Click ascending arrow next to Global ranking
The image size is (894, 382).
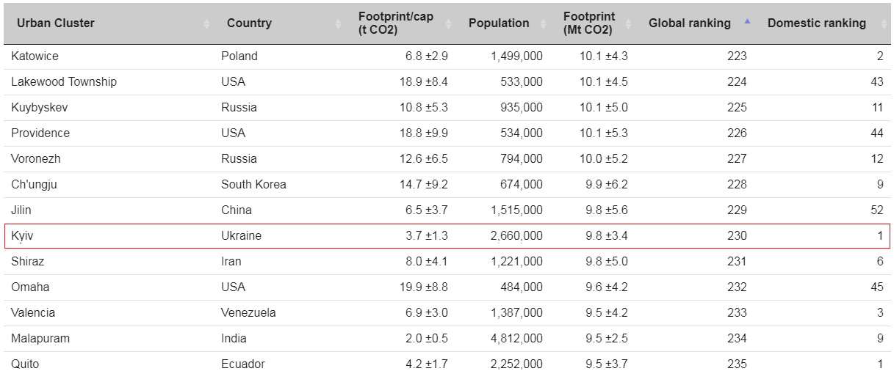click(x=747, y=21)
